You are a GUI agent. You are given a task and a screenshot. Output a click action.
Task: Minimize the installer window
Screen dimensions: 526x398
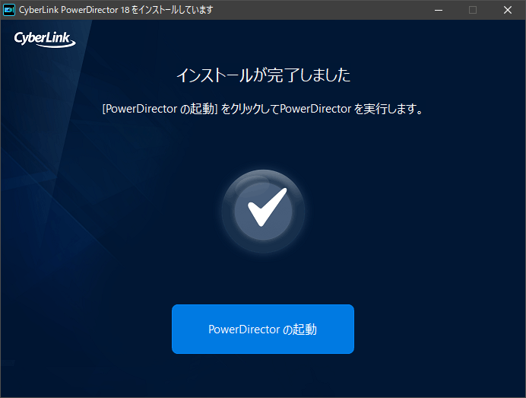coord(439,10)
